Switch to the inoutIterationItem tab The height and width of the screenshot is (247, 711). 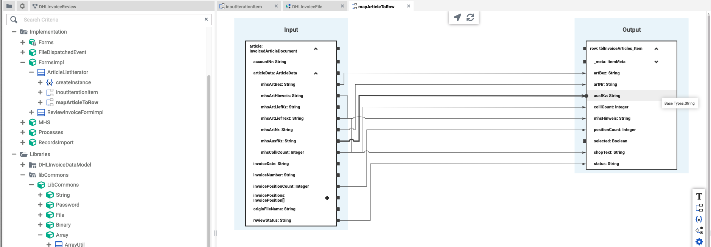click(244, 6)
